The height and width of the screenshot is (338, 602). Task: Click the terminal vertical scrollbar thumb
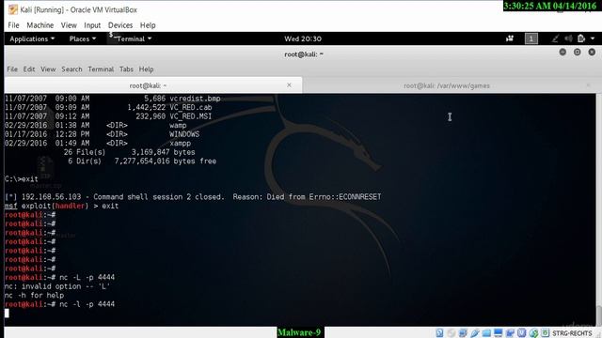[x=599, y=315]
